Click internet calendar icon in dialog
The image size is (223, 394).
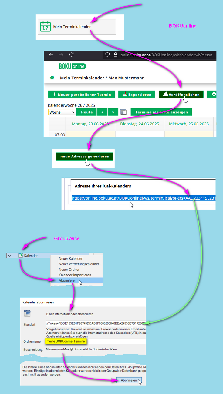click(x=27, y=313)
